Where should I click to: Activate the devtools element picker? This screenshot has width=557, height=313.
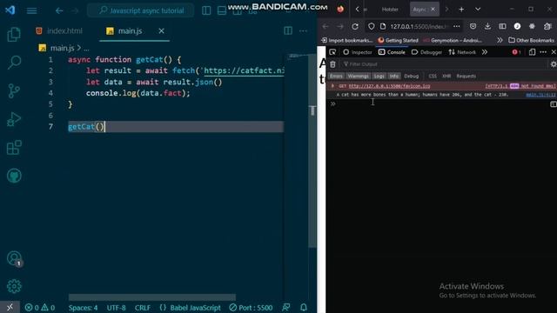(x=332, y=52)
